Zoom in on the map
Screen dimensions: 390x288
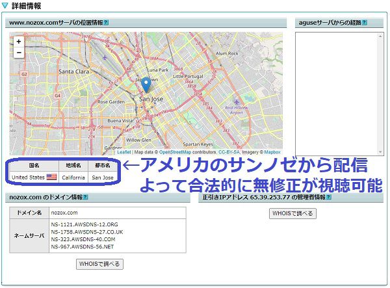pos(19,42)
